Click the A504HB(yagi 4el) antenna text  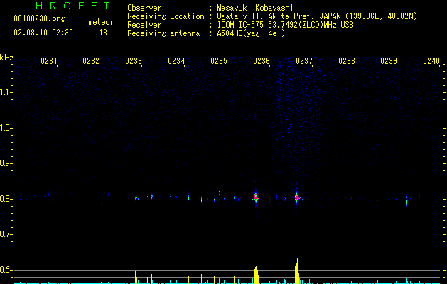(x=251, y=33)
